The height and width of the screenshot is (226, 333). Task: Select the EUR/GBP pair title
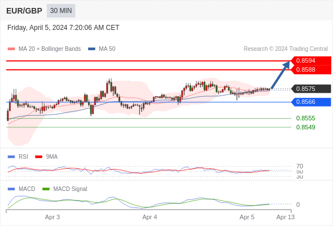24,11
